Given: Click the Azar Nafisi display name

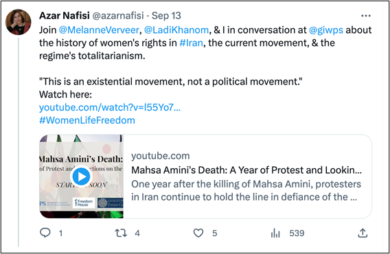Looking at the screenshot, I should (x=64, y=15).
